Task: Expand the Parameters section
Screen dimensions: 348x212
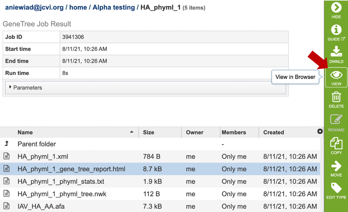Action: [x=25, y=88]
